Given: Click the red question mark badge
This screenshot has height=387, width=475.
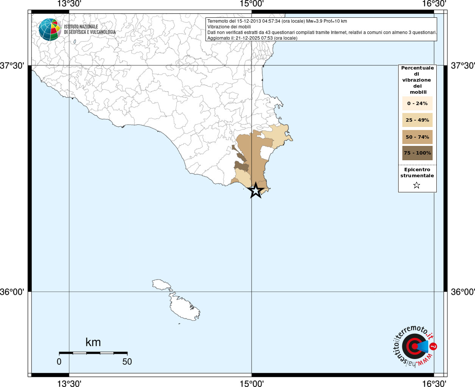Looking at the screenshot, I should tap(433, 346).
